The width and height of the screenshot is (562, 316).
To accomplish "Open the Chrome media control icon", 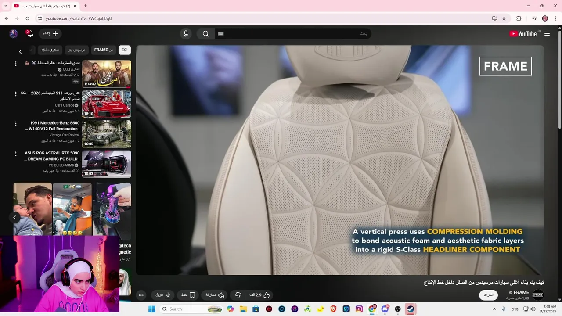I will tap(534, 18).
